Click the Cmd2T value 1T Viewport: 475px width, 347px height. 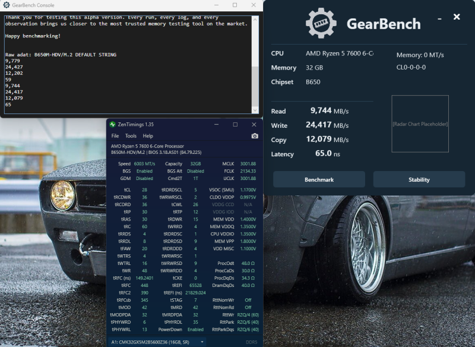(195, 178)
